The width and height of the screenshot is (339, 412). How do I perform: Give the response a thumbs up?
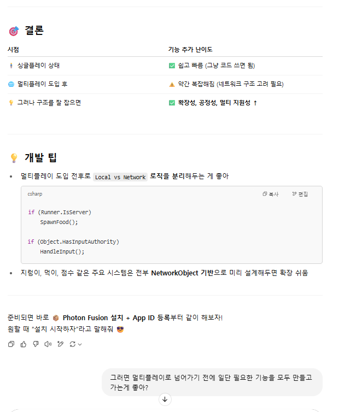coord(23,344)
